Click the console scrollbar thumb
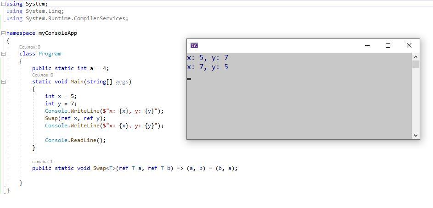 [416, 65]
